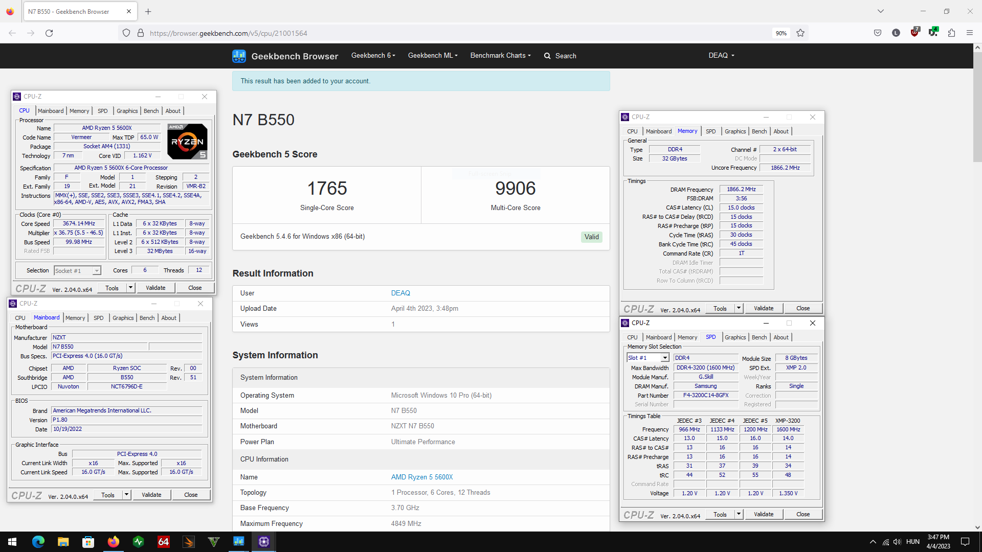982x552 pixels.
Task: Expand the Benchmark Charts menu
Action: 501,55
